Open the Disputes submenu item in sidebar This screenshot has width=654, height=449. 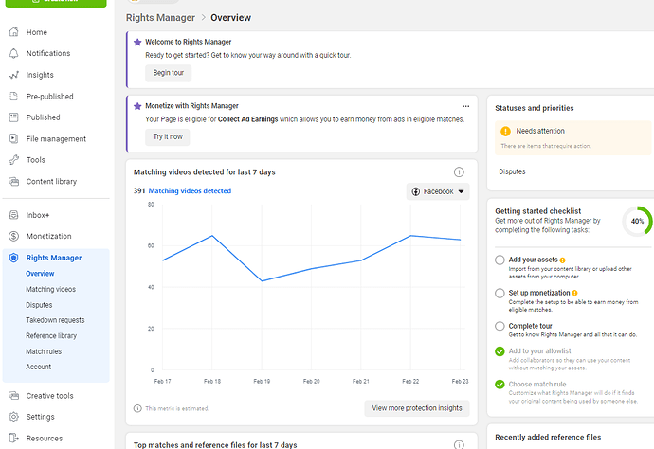coord(39,305)
